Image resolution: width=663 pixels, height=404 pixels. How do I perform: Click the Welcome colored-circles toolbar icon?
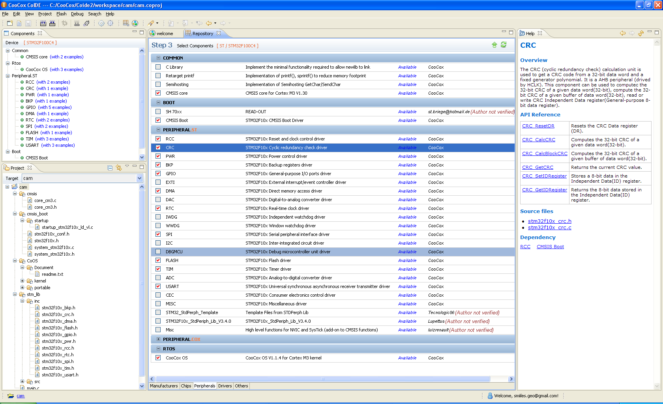(135, 23)
